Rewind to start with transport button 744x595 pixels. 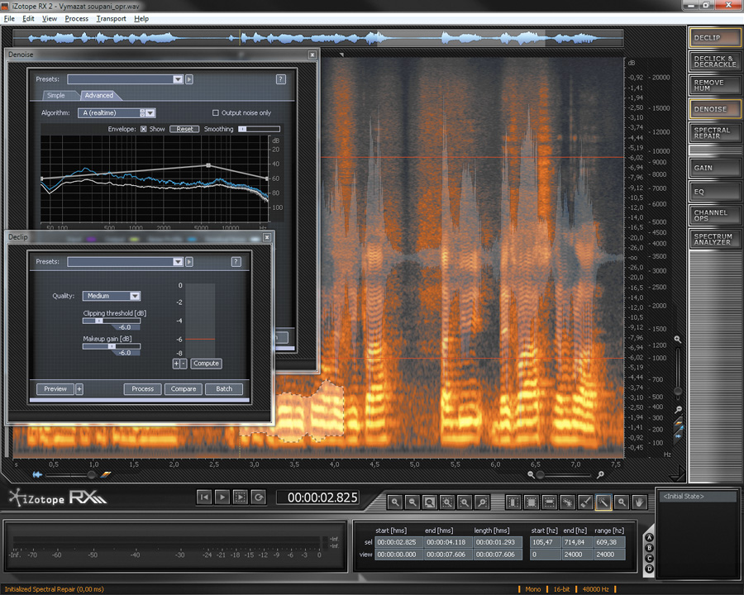[x=204, y=497]
